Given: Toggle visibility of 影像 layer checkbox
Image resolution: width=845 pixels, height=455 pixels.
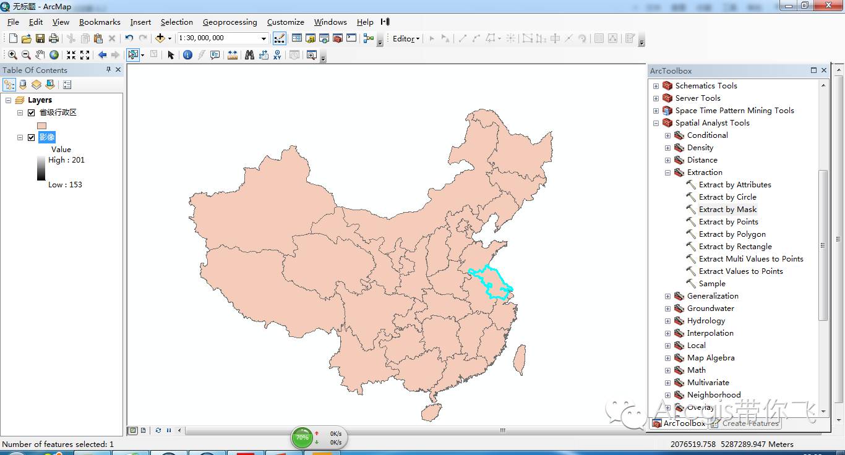Looking at the screenshot, I should [31, 137].
